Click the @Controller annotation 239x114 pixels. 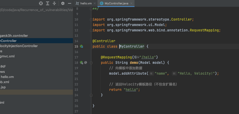[x=104, y=41]
